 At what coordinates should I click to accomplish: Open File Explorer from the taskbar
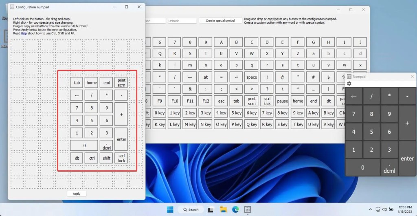click(x=223, y=209)
